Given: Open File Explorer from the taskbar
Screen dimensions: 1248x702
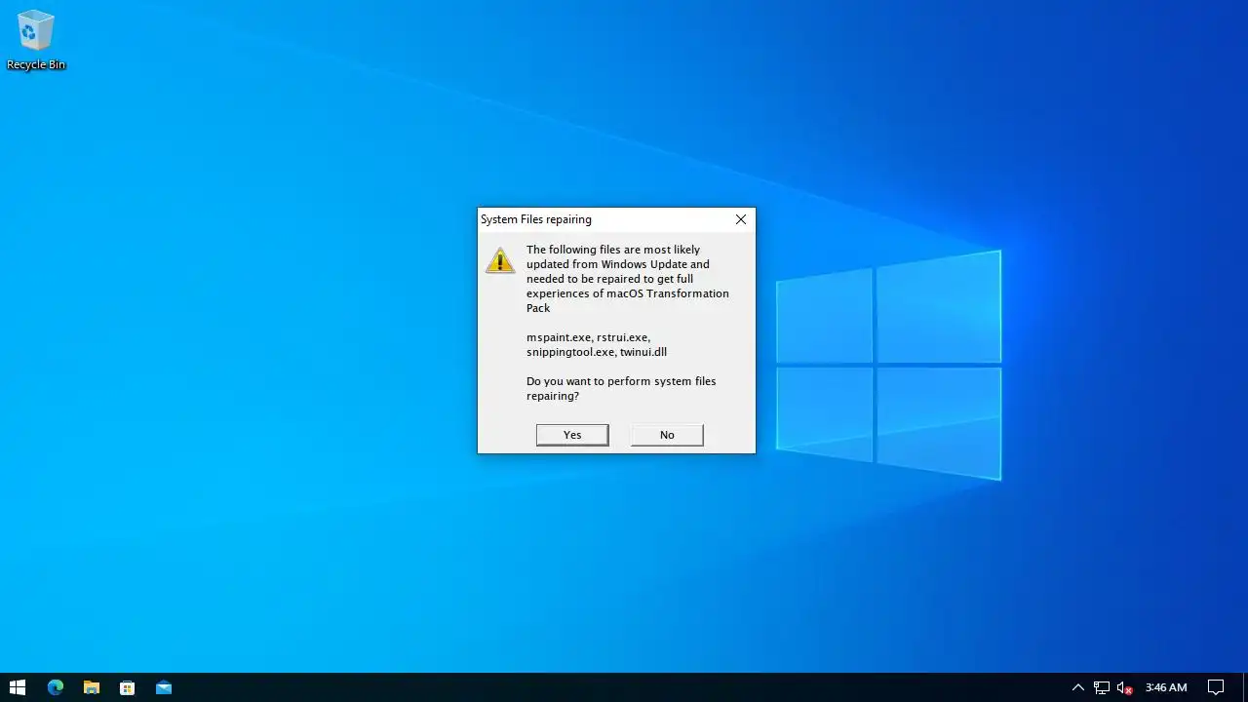Looking at the screenshot, I should point(92,687).
